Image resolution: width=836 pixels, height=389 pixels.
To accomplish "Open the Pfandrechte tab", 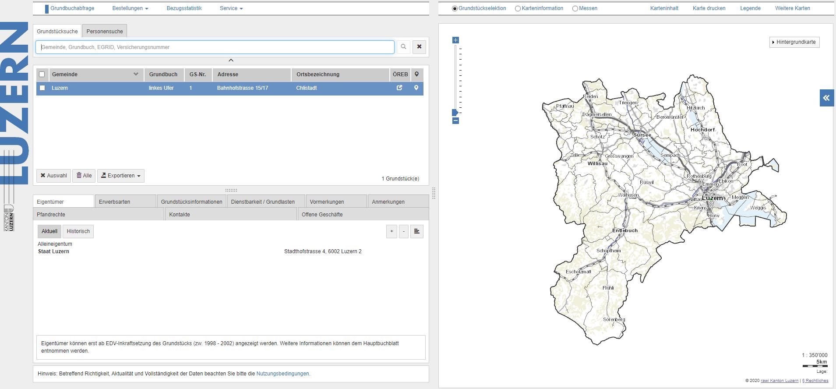I will point(51,215).
